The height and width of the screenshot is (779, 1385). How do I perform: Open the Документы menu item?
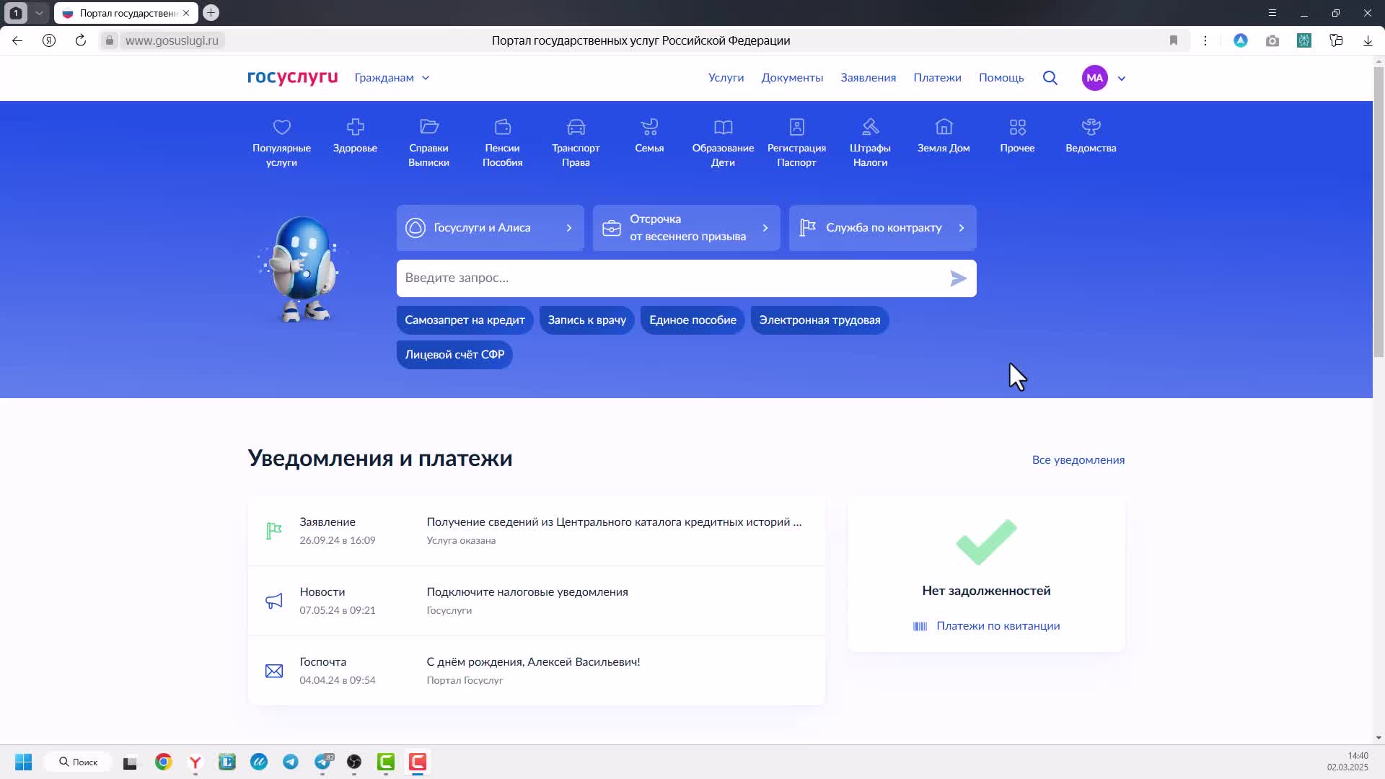(792, 78)
